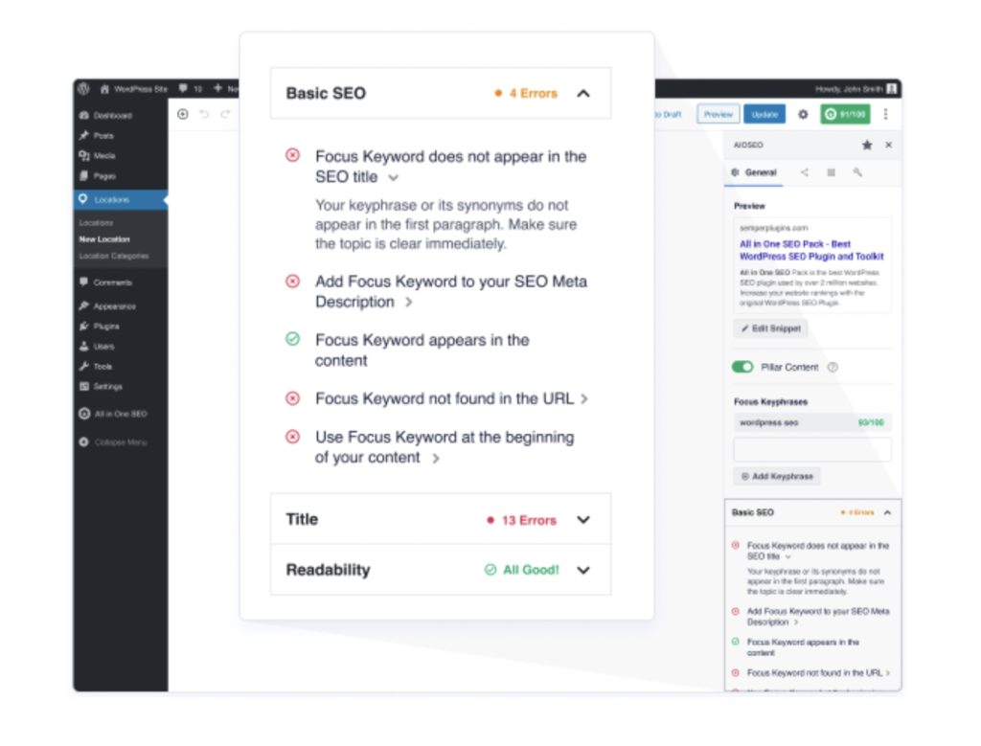Expand the beginning of your content chevron
Screen dimensions: 981x746
436,459
